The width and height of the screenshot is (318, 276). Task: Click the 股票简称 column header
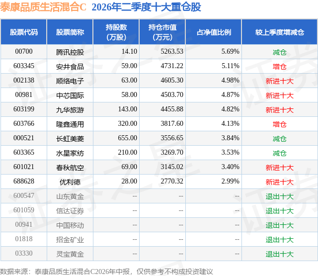click(70, 32)
